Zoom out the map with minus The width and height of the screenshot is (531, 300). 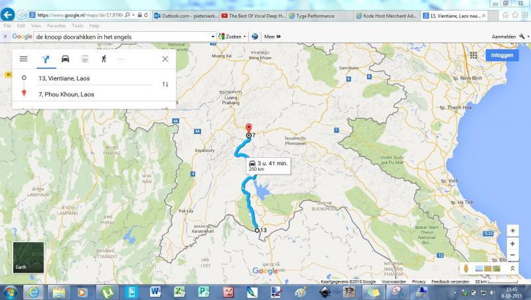[x=512, y=255]
